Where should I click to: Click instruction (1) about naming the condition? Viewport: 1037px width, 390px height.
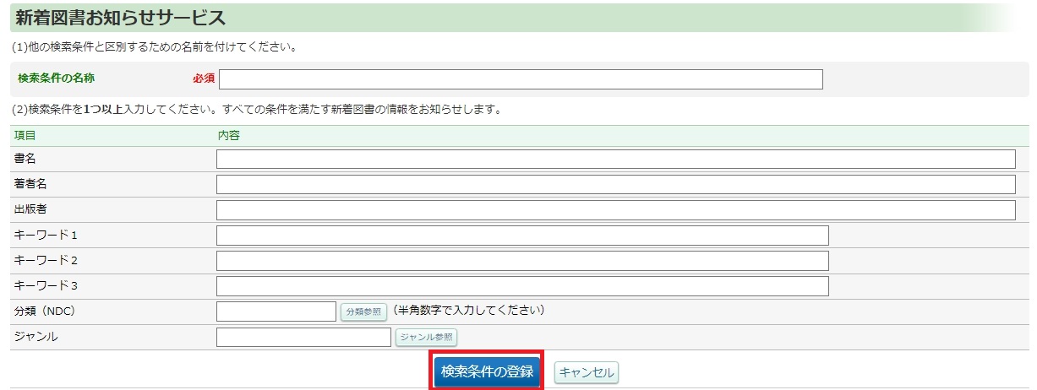click(155, 46)
